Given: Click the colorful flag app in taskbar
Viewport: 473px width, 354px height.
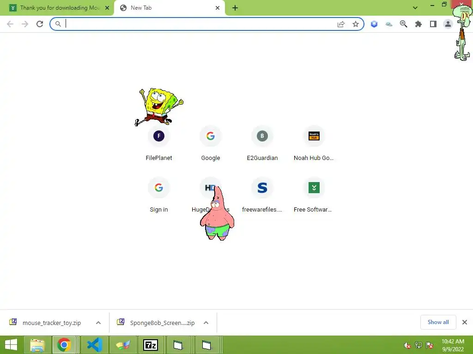Looking at the screenshot, I should pyautogui.click(x=123, y=345).
